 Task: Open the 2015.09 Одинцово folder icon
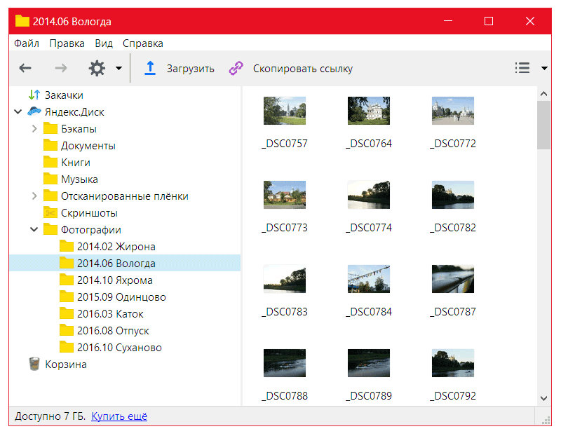(x=67, y=296)
